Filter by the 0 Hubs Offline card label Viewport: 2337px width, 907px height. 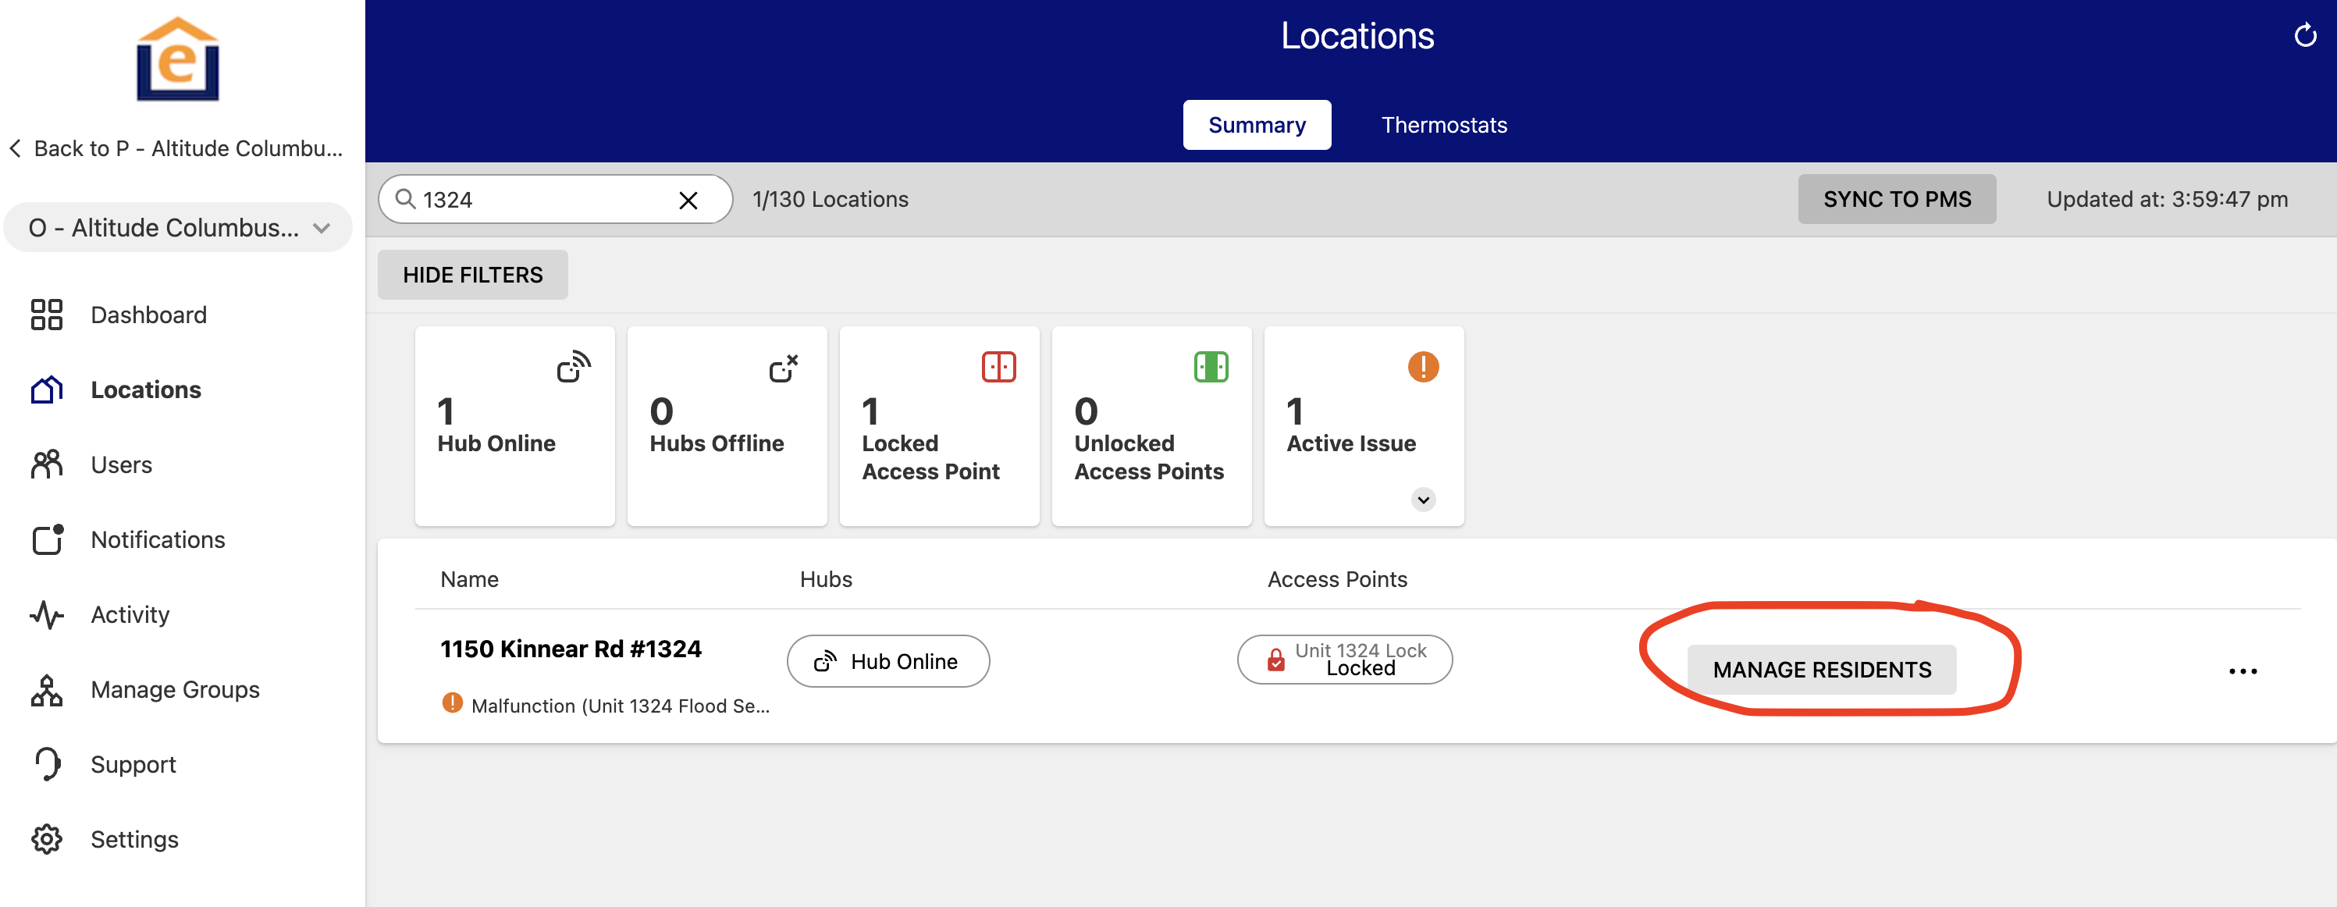coord(716,443)
